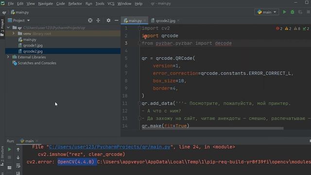Select Scratches and Consoles item
This screenshot has height=175, width=311.
coord(37,63)
